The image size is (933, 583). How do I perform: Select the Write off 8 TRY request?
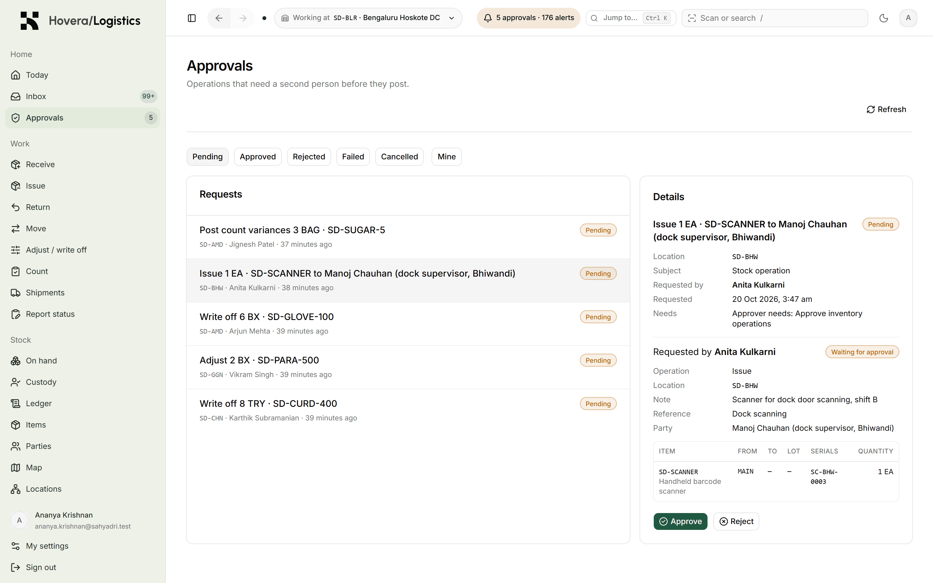pos(408,410)
